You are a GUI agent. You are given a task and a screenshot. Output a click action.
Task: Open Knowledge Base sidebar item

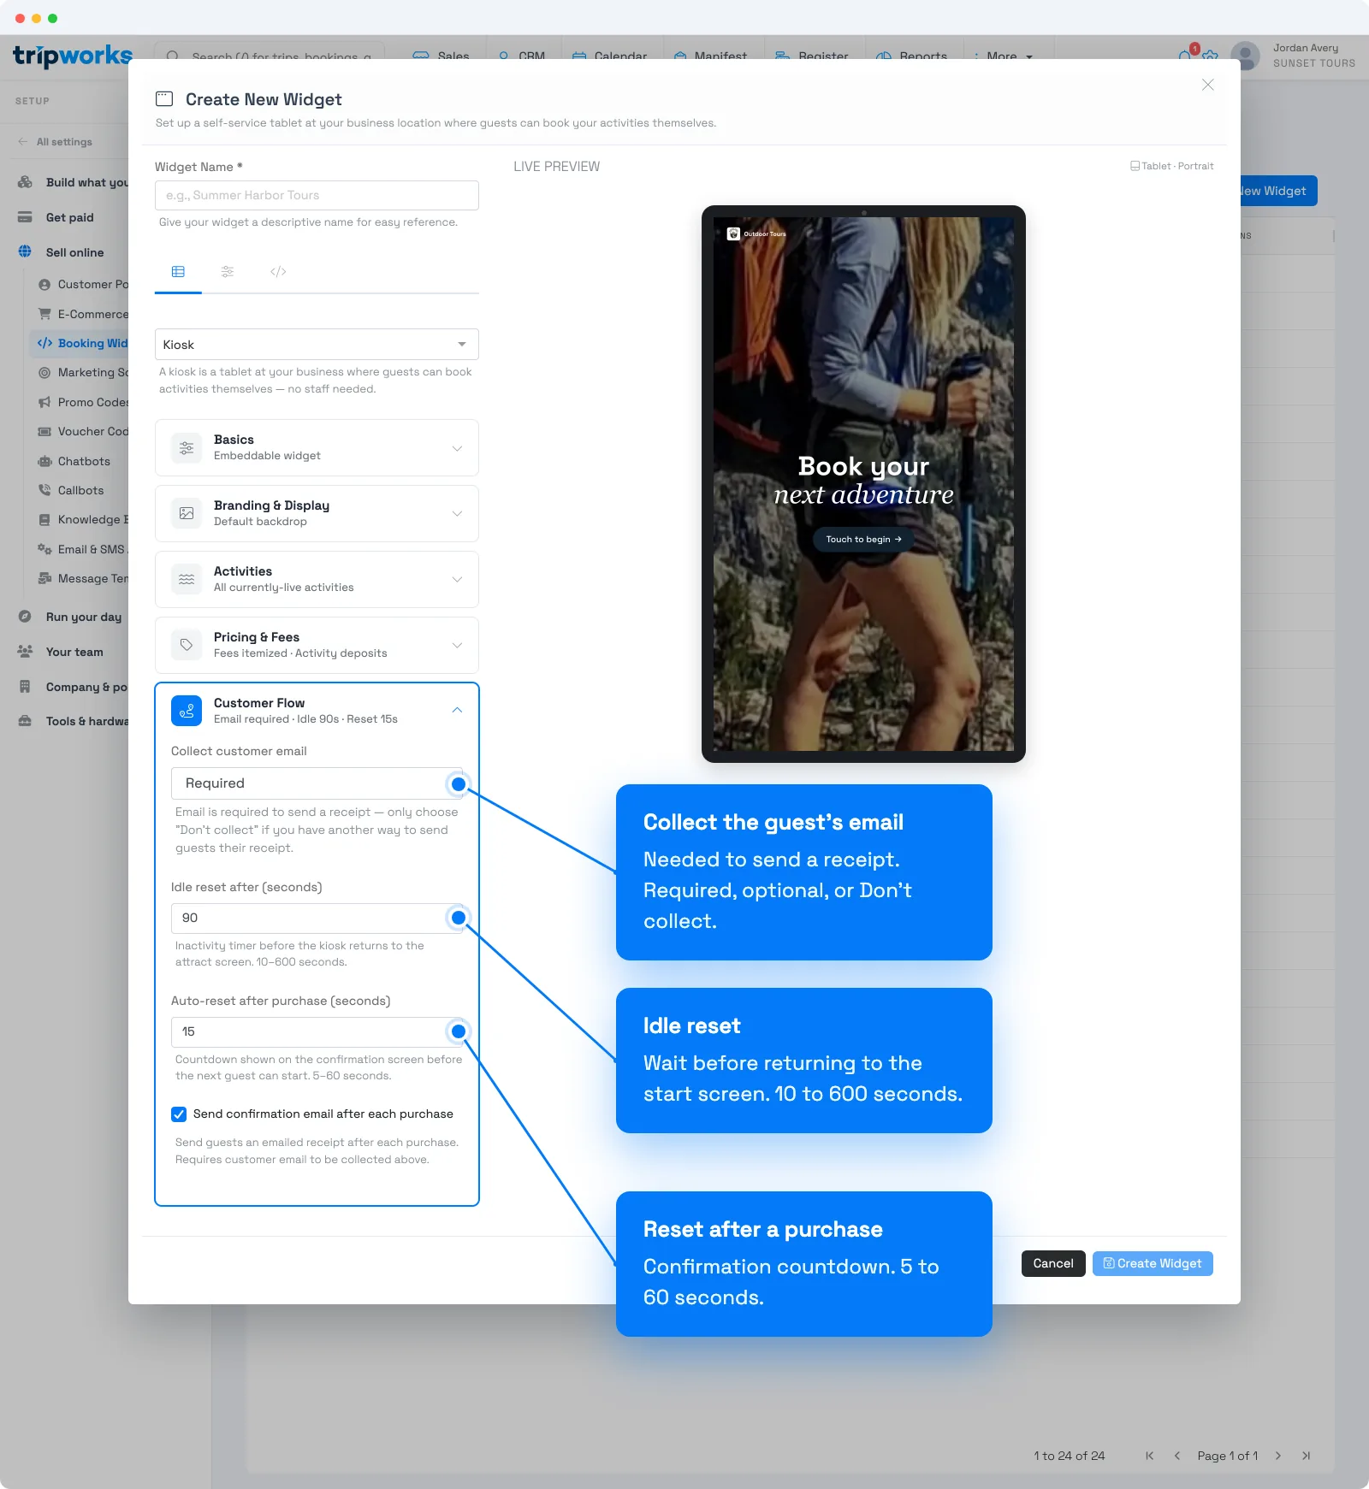tap(84, 519)
